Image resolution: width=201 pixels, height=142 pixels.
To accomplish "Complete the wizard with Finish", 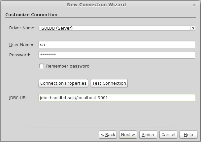I will [148, 134].
